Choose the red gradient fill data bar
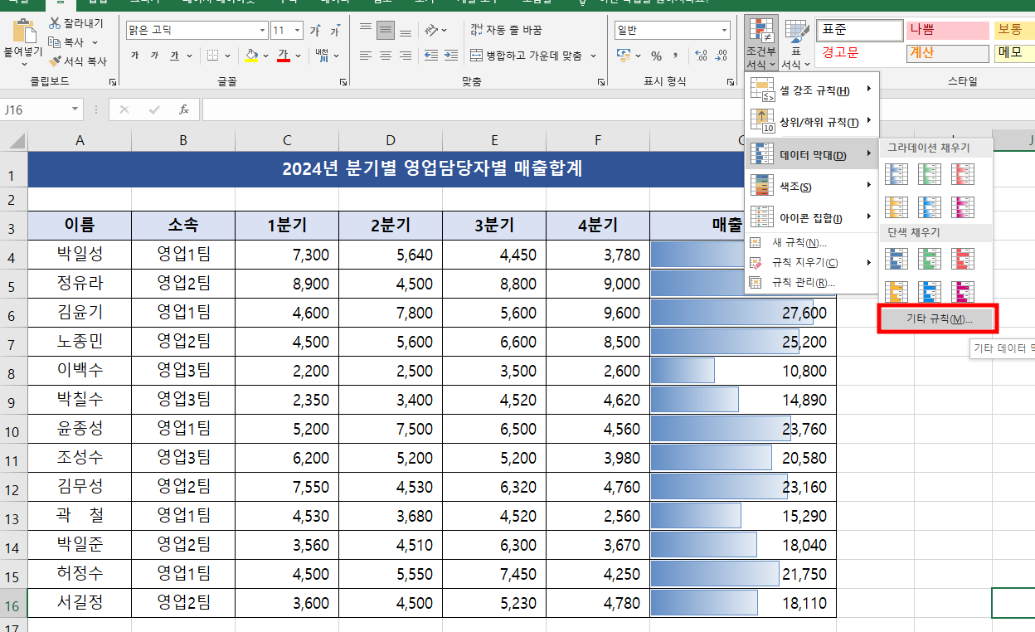This screenshot has height=632, width=1035. point(963,173)
